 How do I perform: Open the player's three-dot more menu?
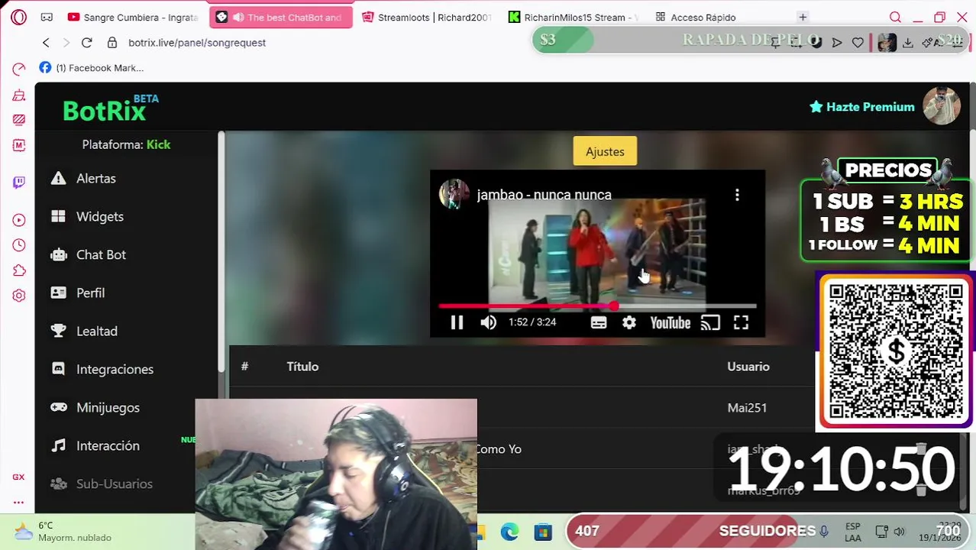(737, 196)
